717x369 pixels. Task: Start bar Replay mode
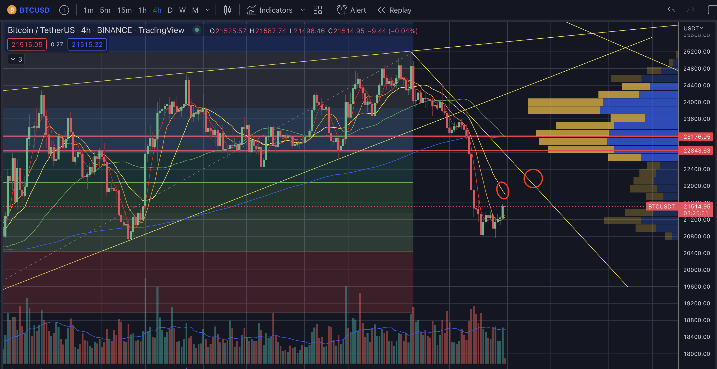tap(394, 10)
